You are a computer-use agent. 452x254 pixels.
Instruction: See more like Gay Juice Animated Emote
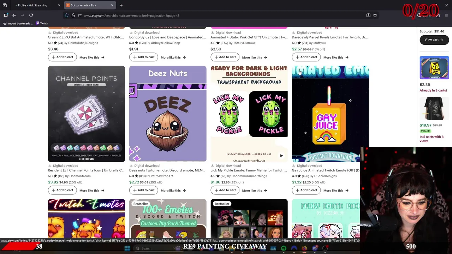click(336, 190)
